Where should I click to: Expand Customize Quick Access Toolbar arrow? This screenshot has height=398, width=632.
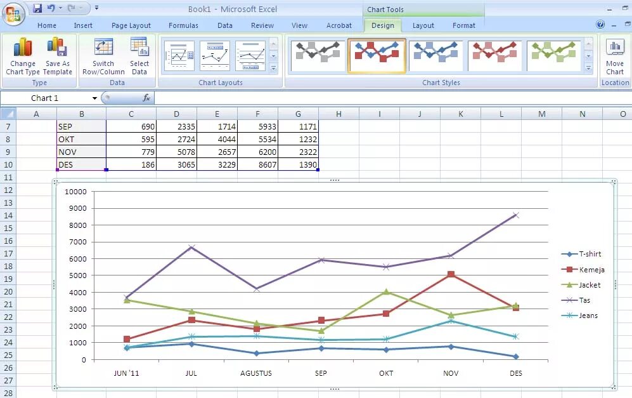coord(97,8)
